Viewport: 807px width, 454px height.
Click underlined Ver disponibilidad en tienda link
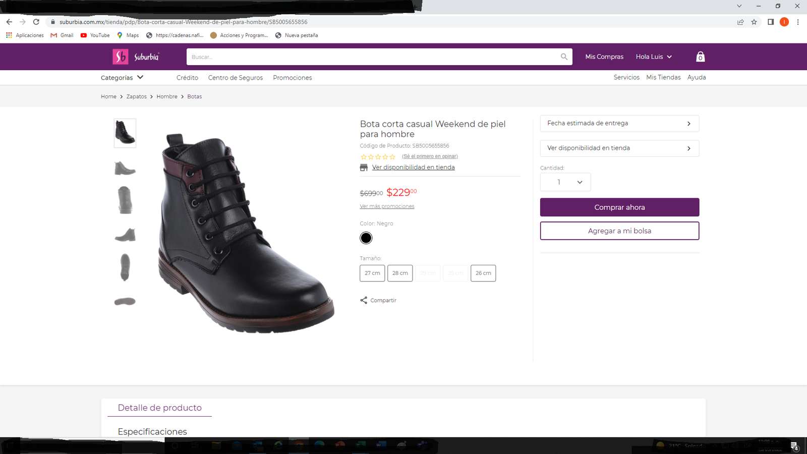413,167
